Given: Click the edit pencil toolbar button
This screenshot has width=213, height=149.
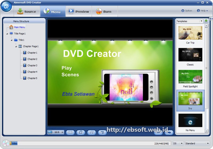Looking at the screenshot, I should (81, 132).
